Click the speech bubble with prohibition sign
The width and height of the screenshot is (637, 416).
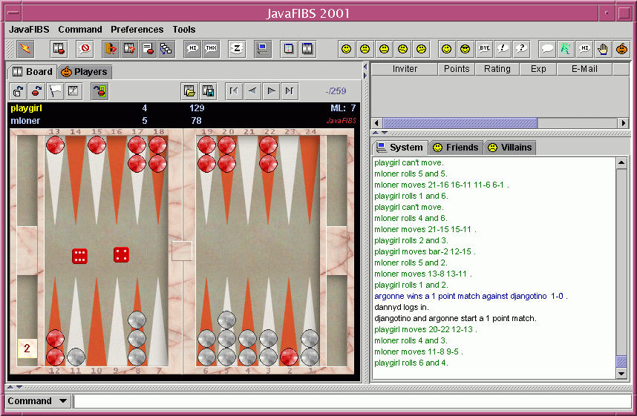85,49
